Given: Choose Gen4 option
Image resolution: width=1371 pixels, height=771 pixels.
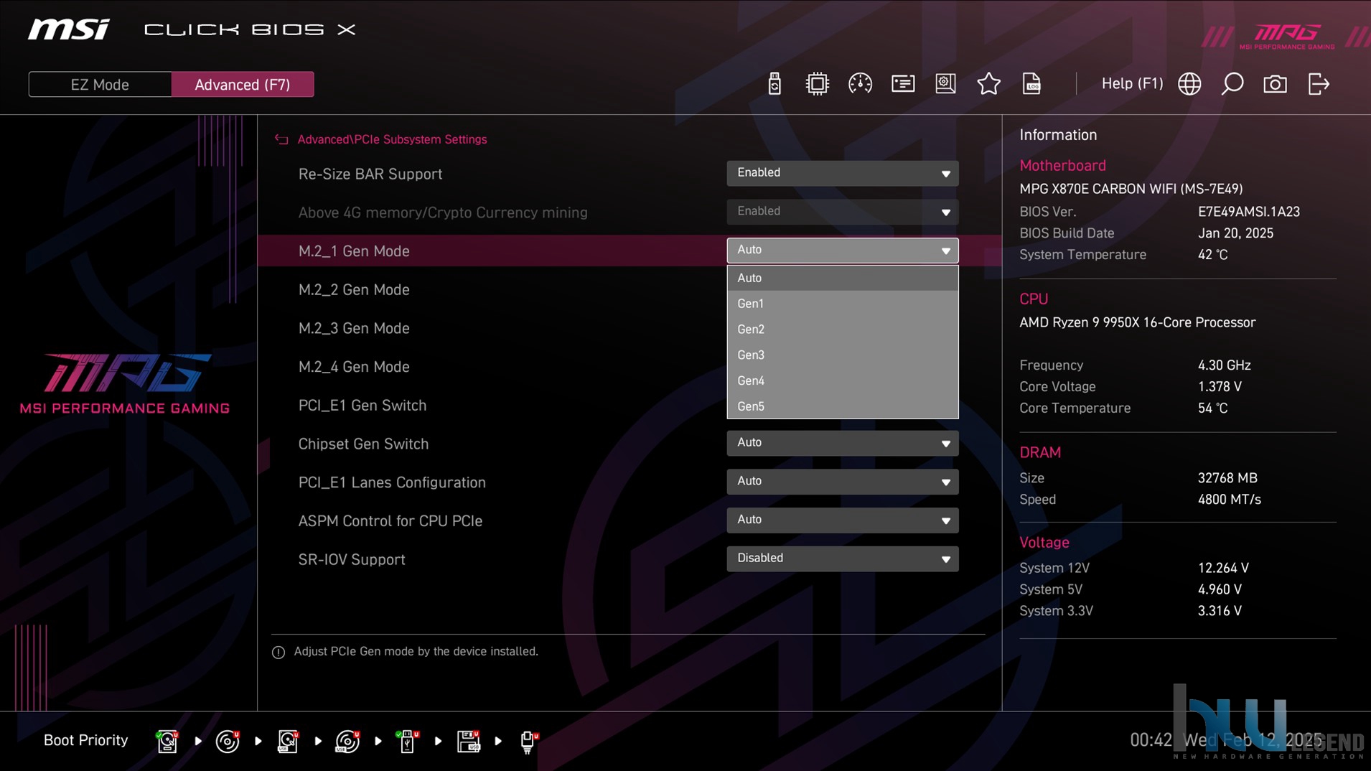Looking at the screenshot, I should tap(842, 380).
